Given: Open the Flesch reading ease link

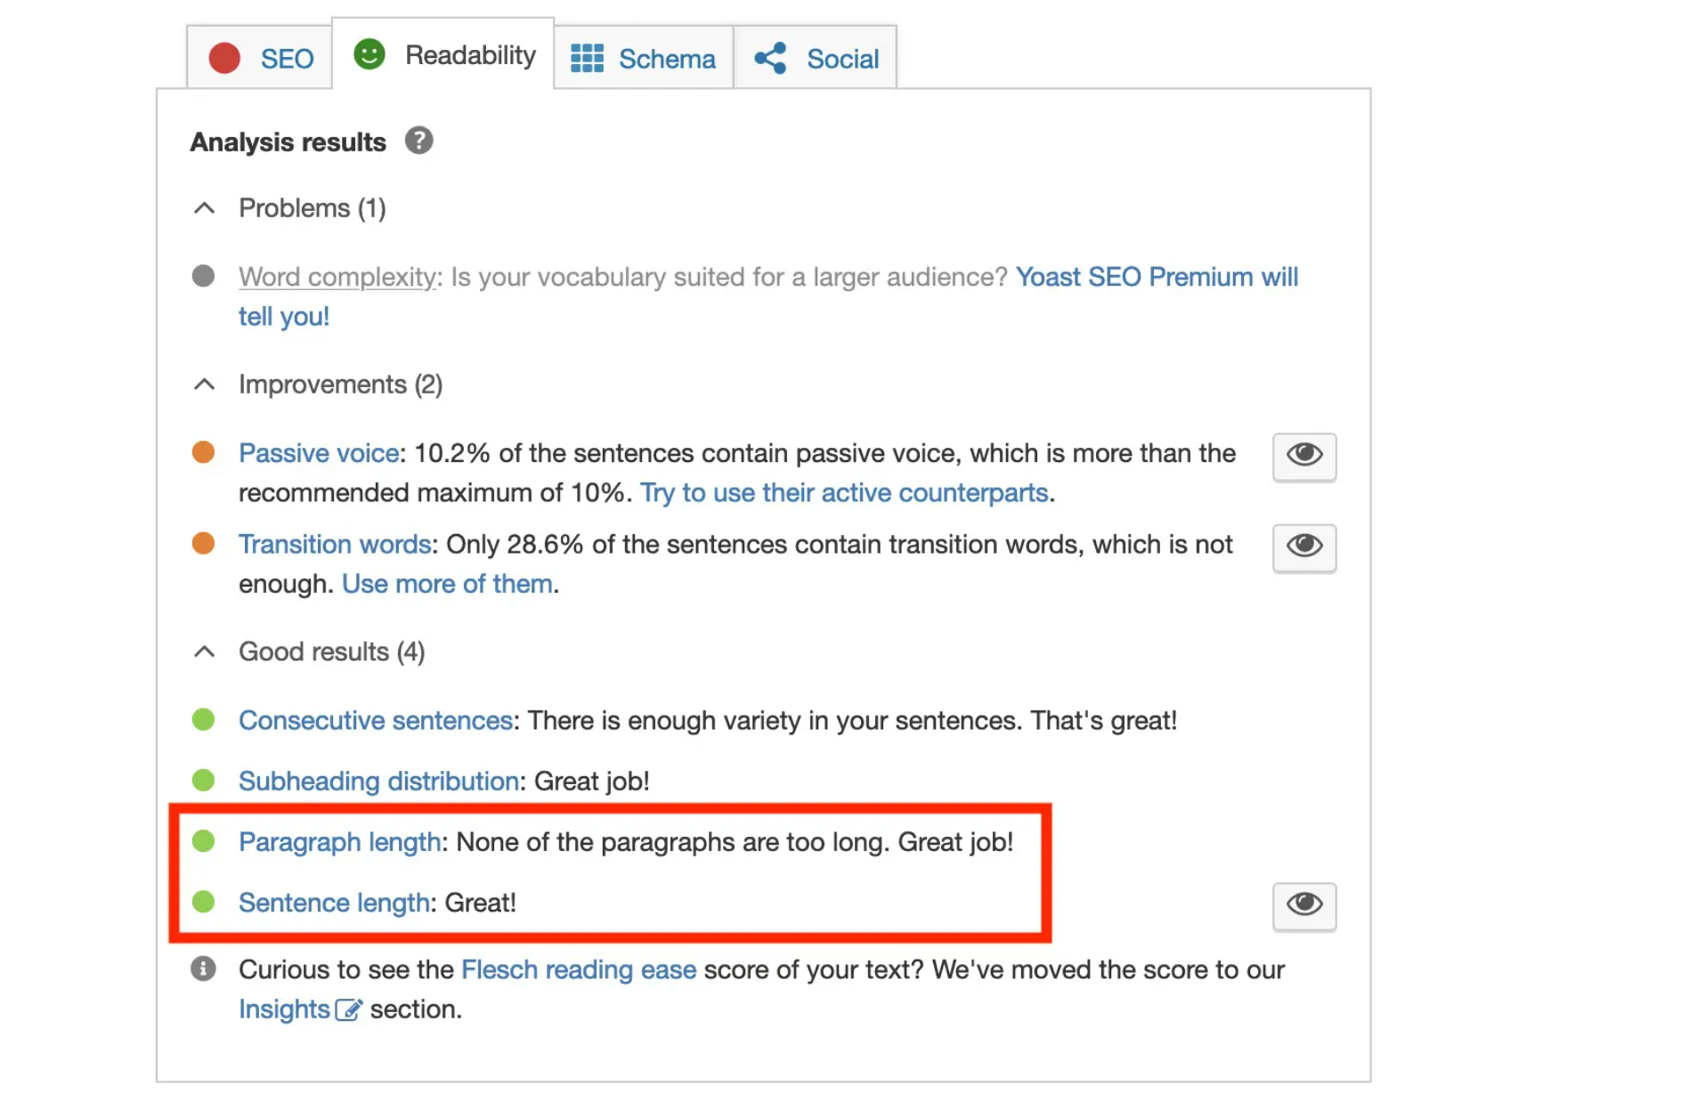Looking at the screenshot, I should pos(579,969).
